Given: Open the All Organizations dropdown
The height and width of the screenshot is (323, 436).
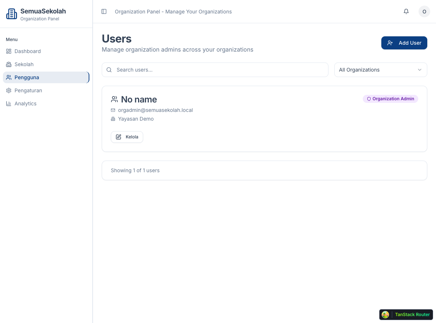Looking at the screenshot, I should (x=380, y=69).
